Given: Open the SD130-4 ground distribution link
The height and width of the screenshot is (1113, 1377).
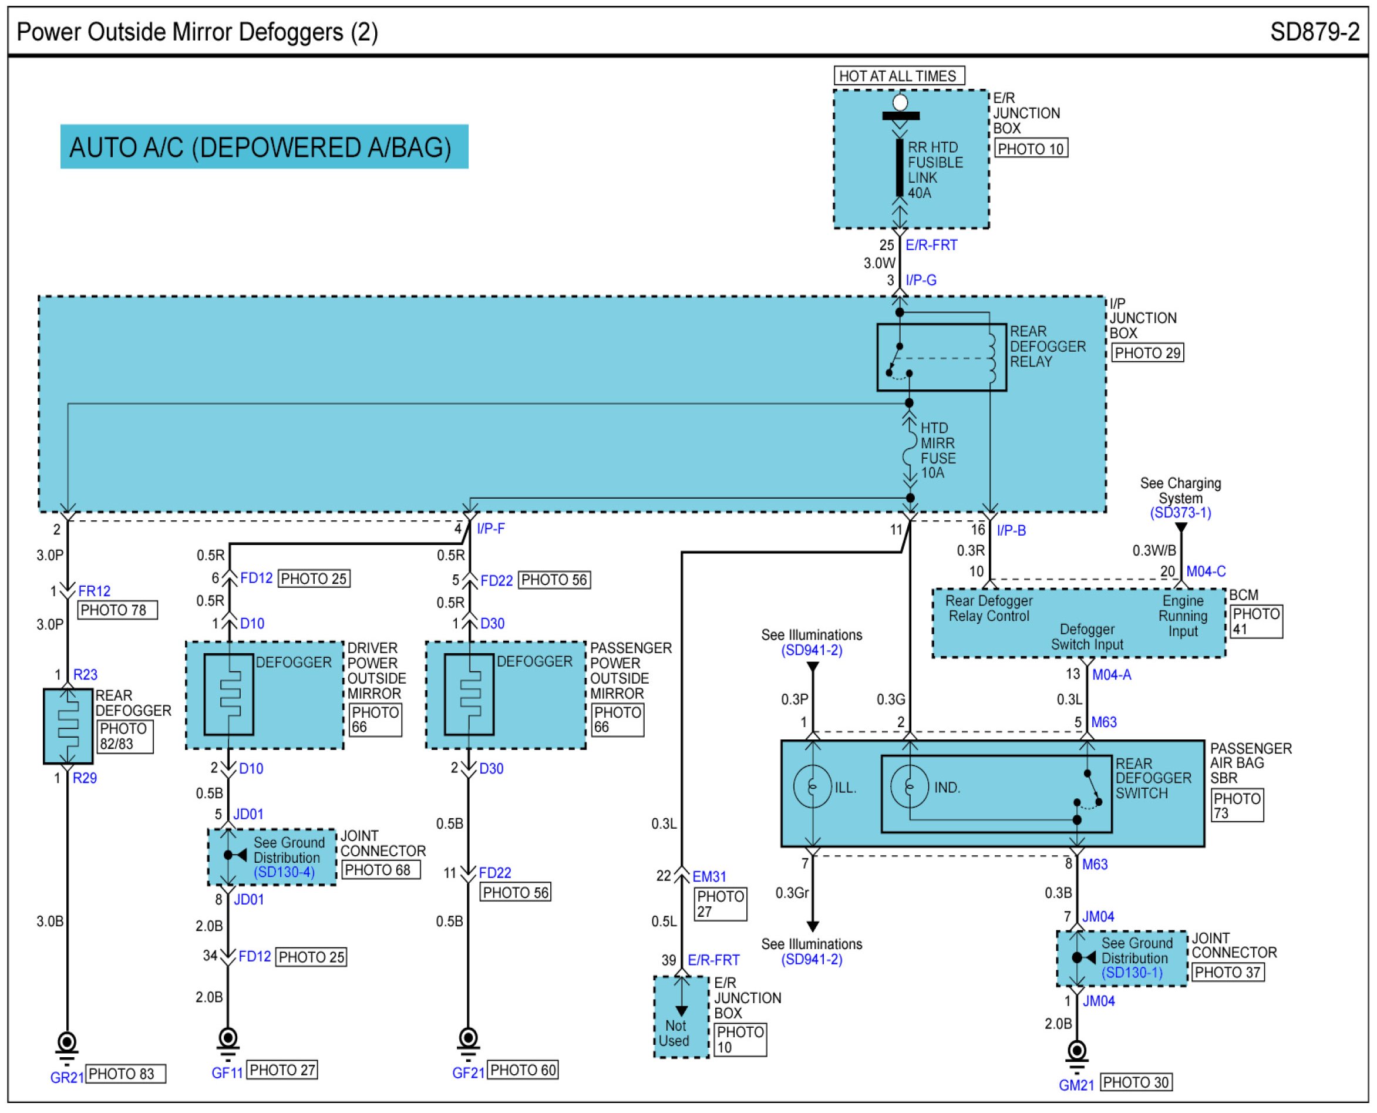Looking at the screenshot, I should pos(284,873).
